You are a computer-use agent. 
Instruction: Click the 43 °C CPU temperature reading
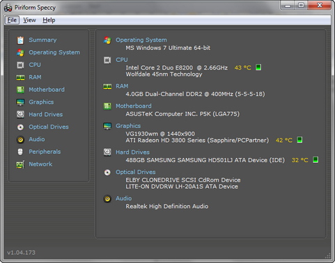(x=243, y=67)
